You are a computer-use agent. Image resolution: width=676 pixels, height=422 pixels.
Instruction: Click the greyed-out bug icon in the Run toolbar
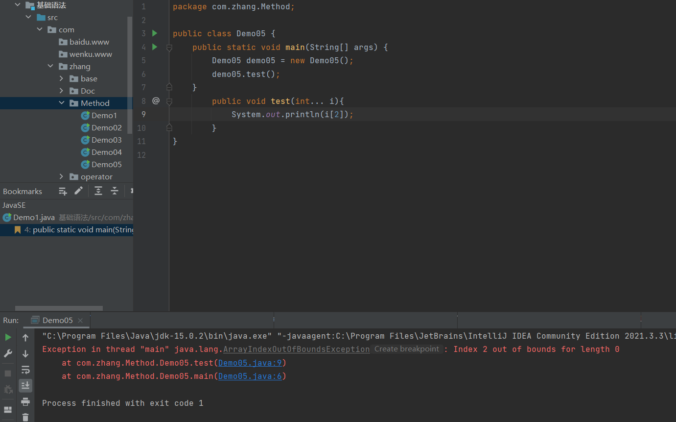click(8, 390)
